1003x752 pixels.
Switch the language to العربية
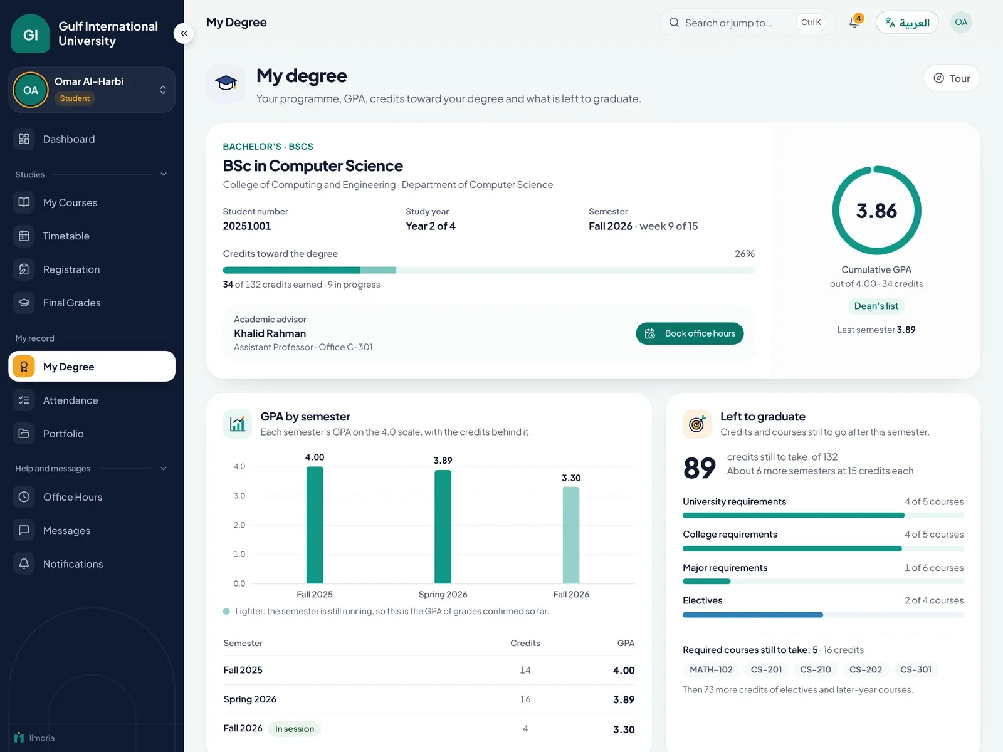click(x=906, y=23)
